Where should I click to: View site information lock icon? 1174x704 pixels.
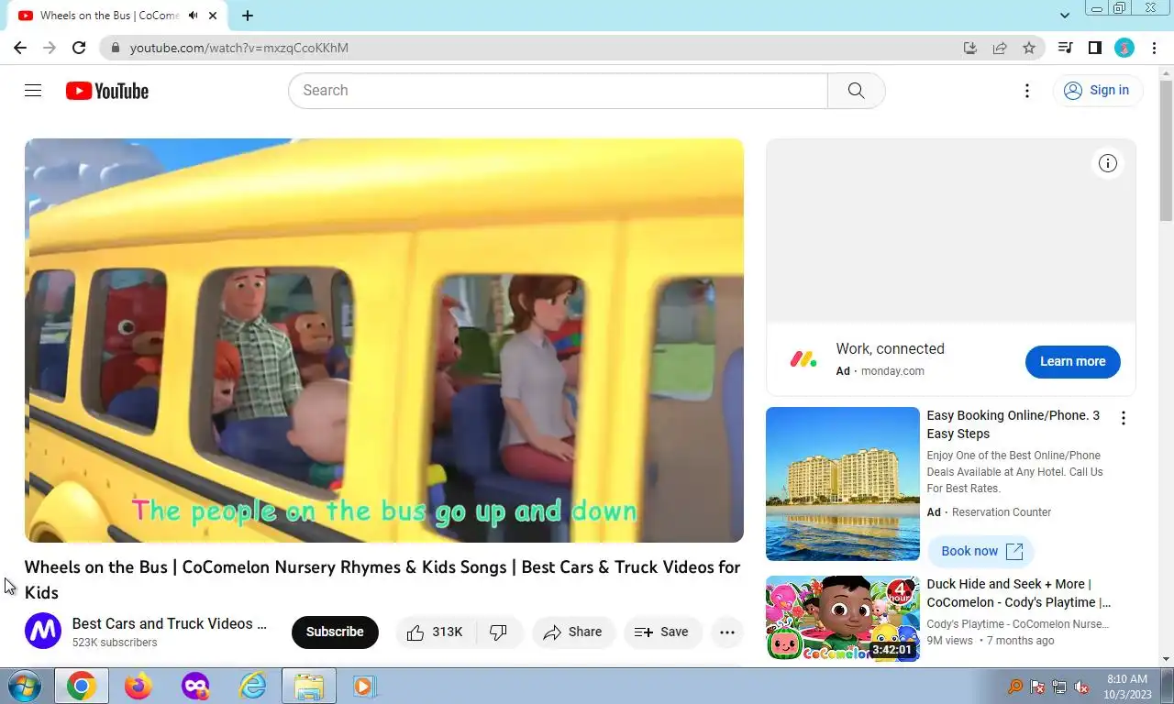click(115, 48)
